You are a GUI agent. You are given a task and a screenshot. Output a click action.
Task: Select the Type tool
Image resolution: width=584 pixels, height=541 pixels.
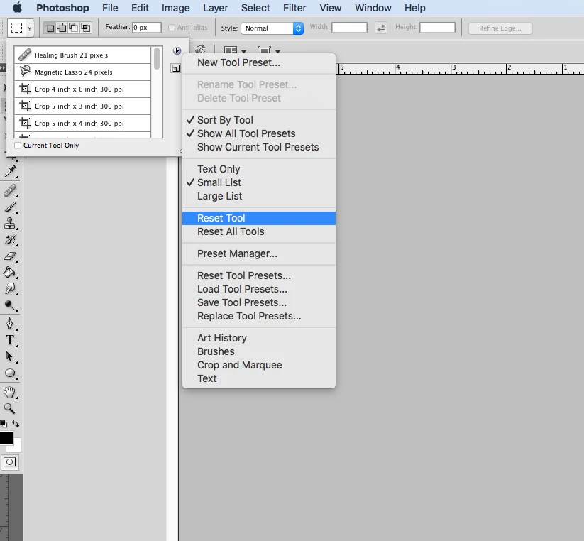point(10,340)
